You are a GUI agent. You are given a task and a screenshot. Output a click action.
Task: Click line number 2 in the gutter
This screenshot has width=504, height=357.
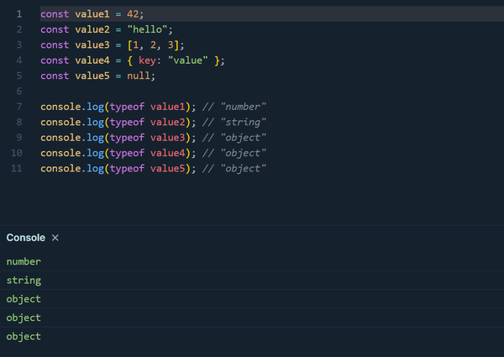tap(19, 29)
